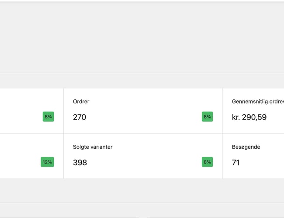Click blank area left of the 12% badge
Image resolution: width=284 pixels, height=218 pixels.
20,162
